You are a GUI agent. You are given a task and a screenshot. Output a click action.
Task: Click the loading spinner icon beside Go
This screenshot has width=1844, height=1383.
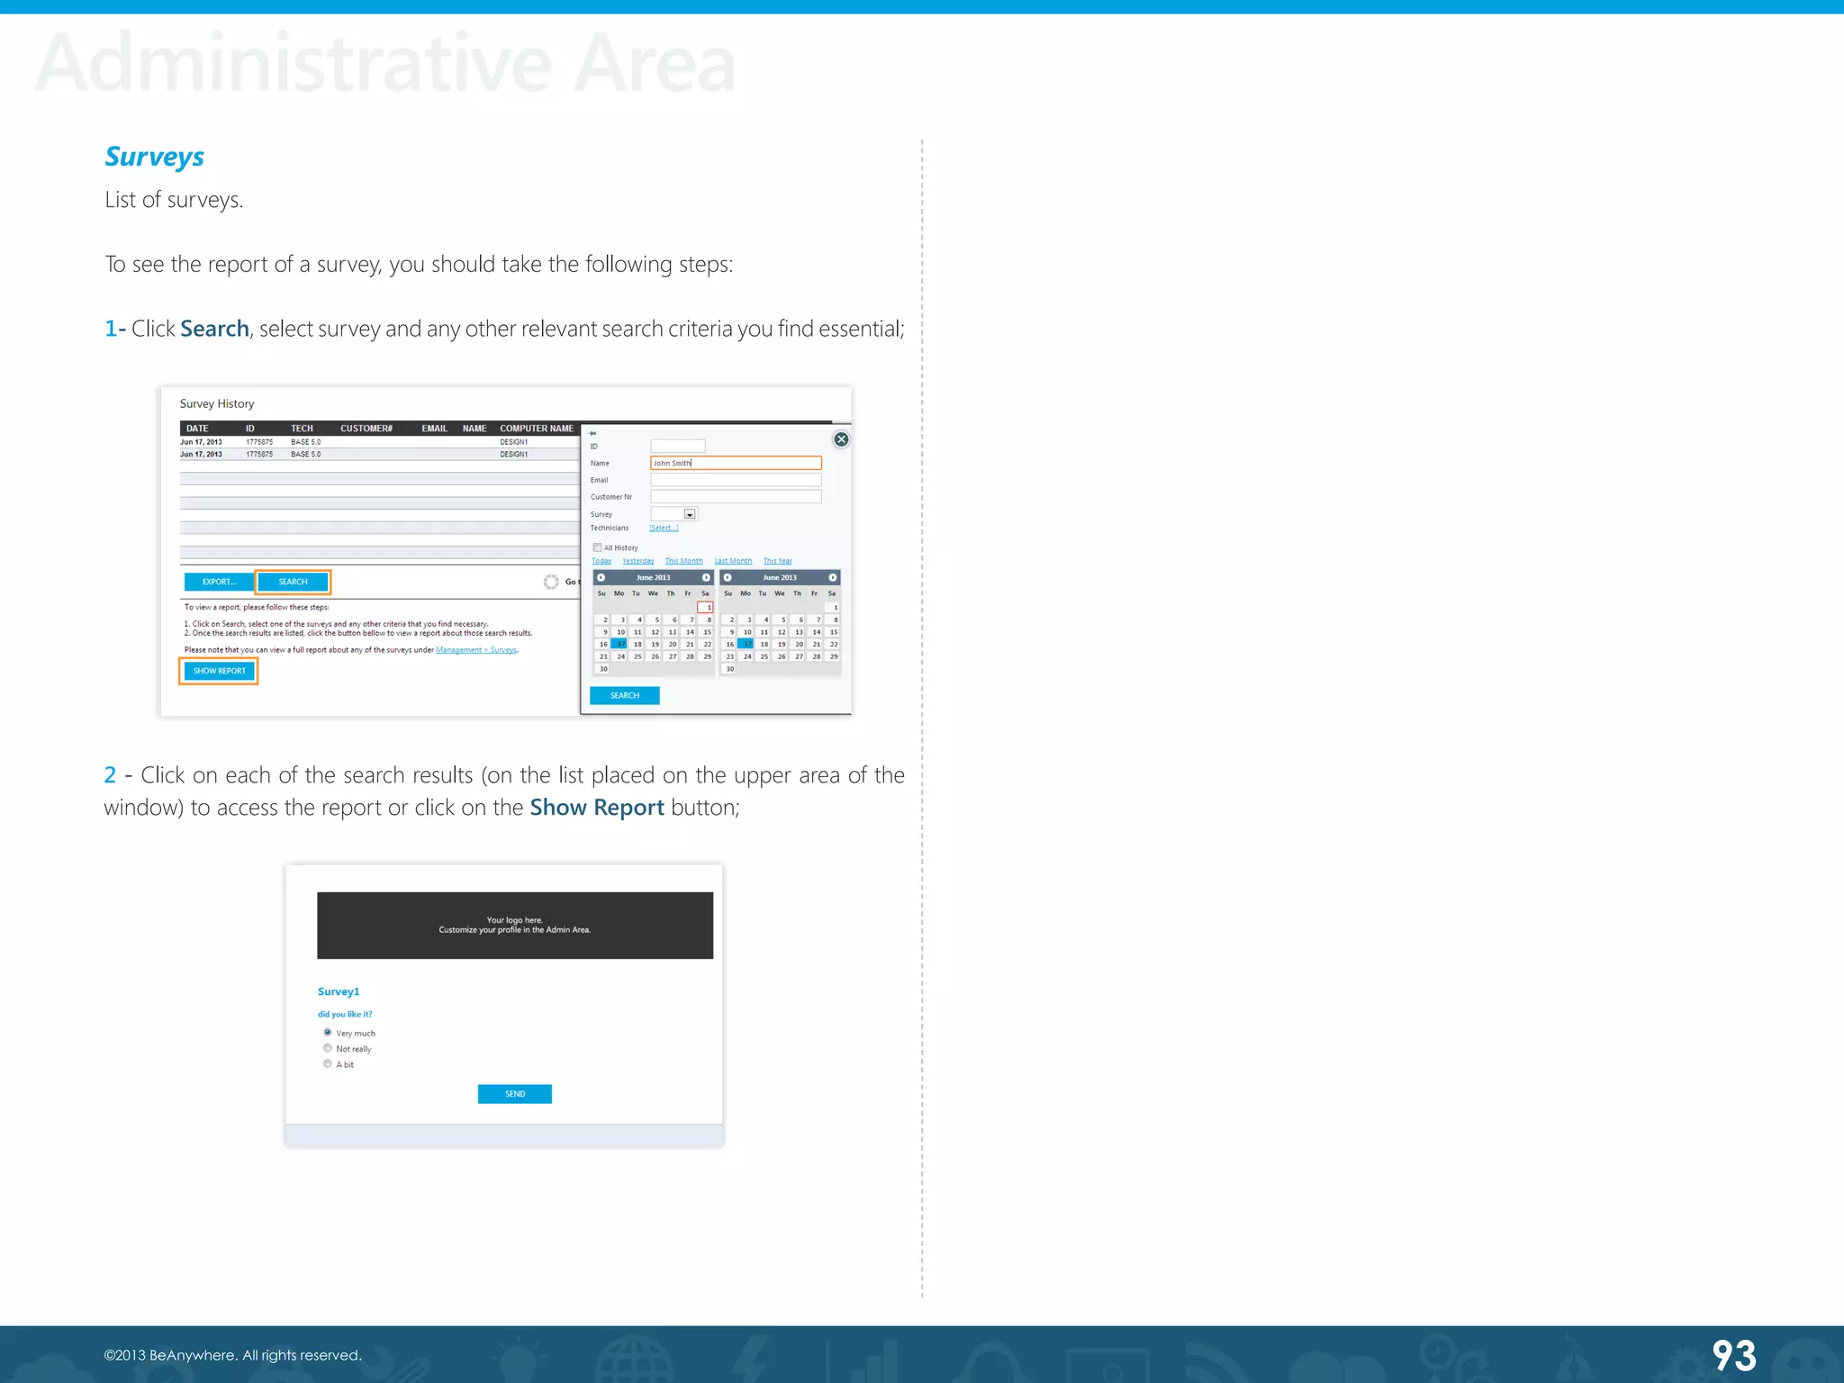[551, 582]
